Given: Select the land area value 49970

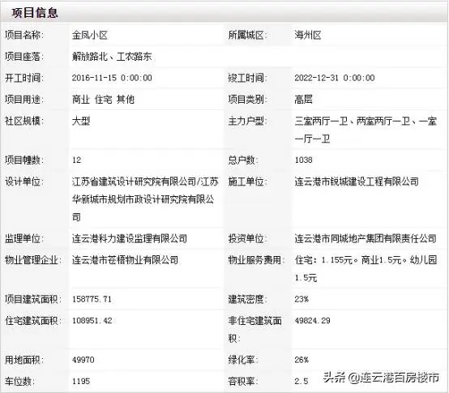Looking at the screenshot, I should (83, 360).
